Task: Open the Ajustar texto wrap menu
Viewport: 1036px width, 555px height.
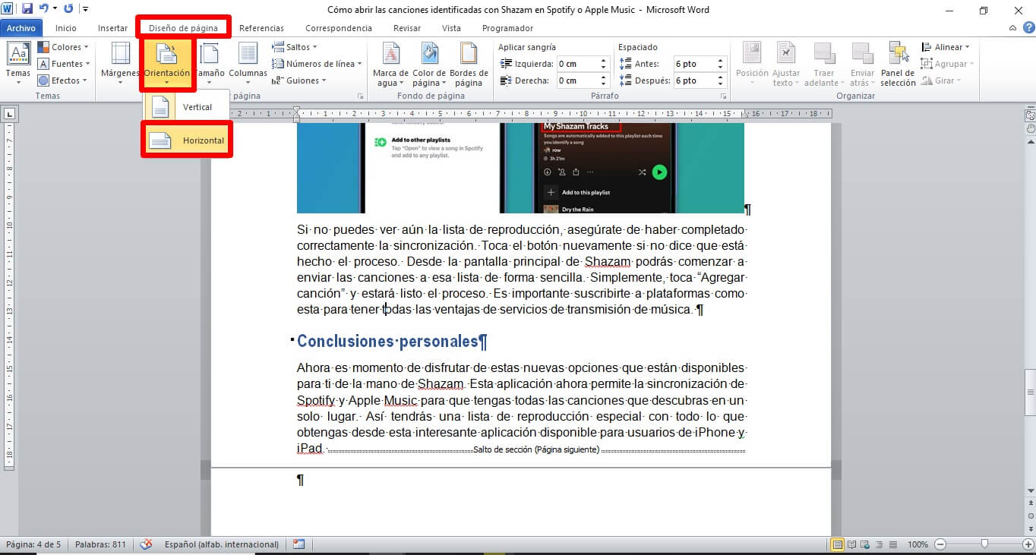Action: 786,64
